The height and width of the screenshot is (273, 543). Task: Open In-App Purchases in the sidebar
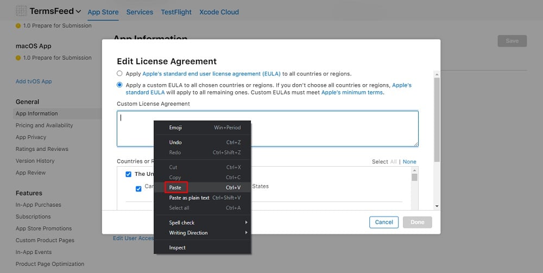[38, 205]
